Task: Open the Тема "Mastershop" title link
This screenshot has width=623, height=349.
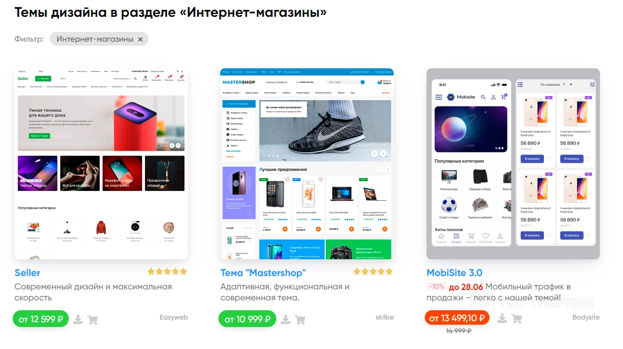Action: tap(263, 273)
